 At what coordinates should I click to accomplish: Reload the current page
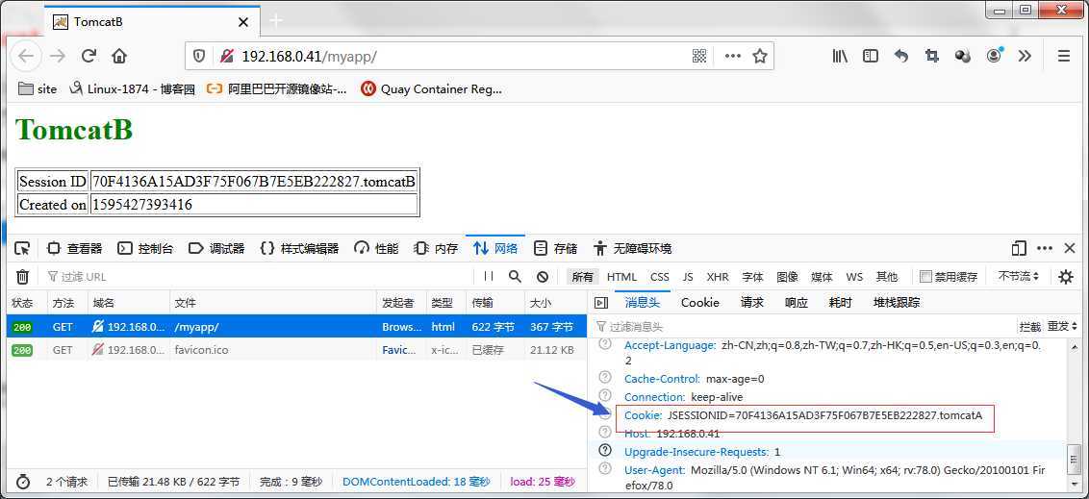coord(89,56)
